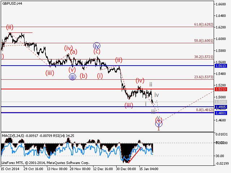Click the red 1.5213 price tag
This screenshot has width=231, height=173.
pyautogui.click(x=221, y=89)
